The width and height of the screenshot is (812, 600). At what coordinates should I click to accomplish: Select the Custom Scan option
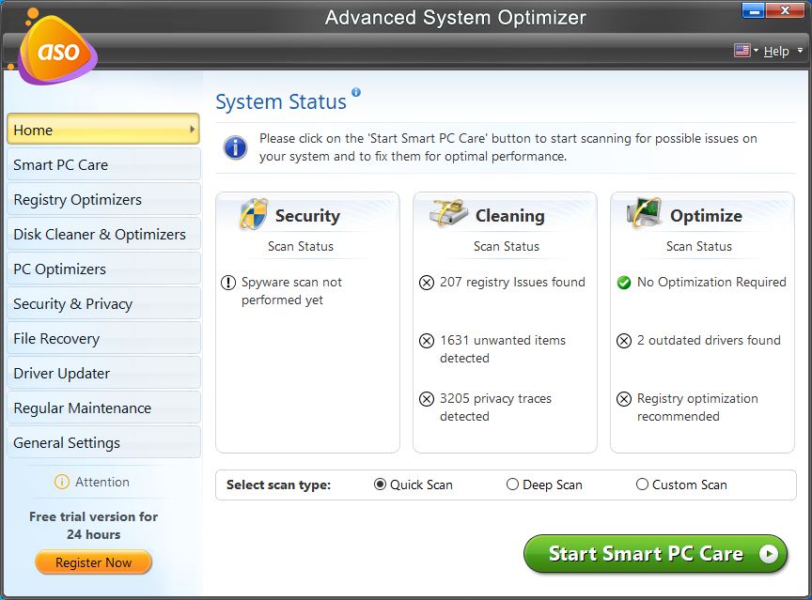coord(681,485)
